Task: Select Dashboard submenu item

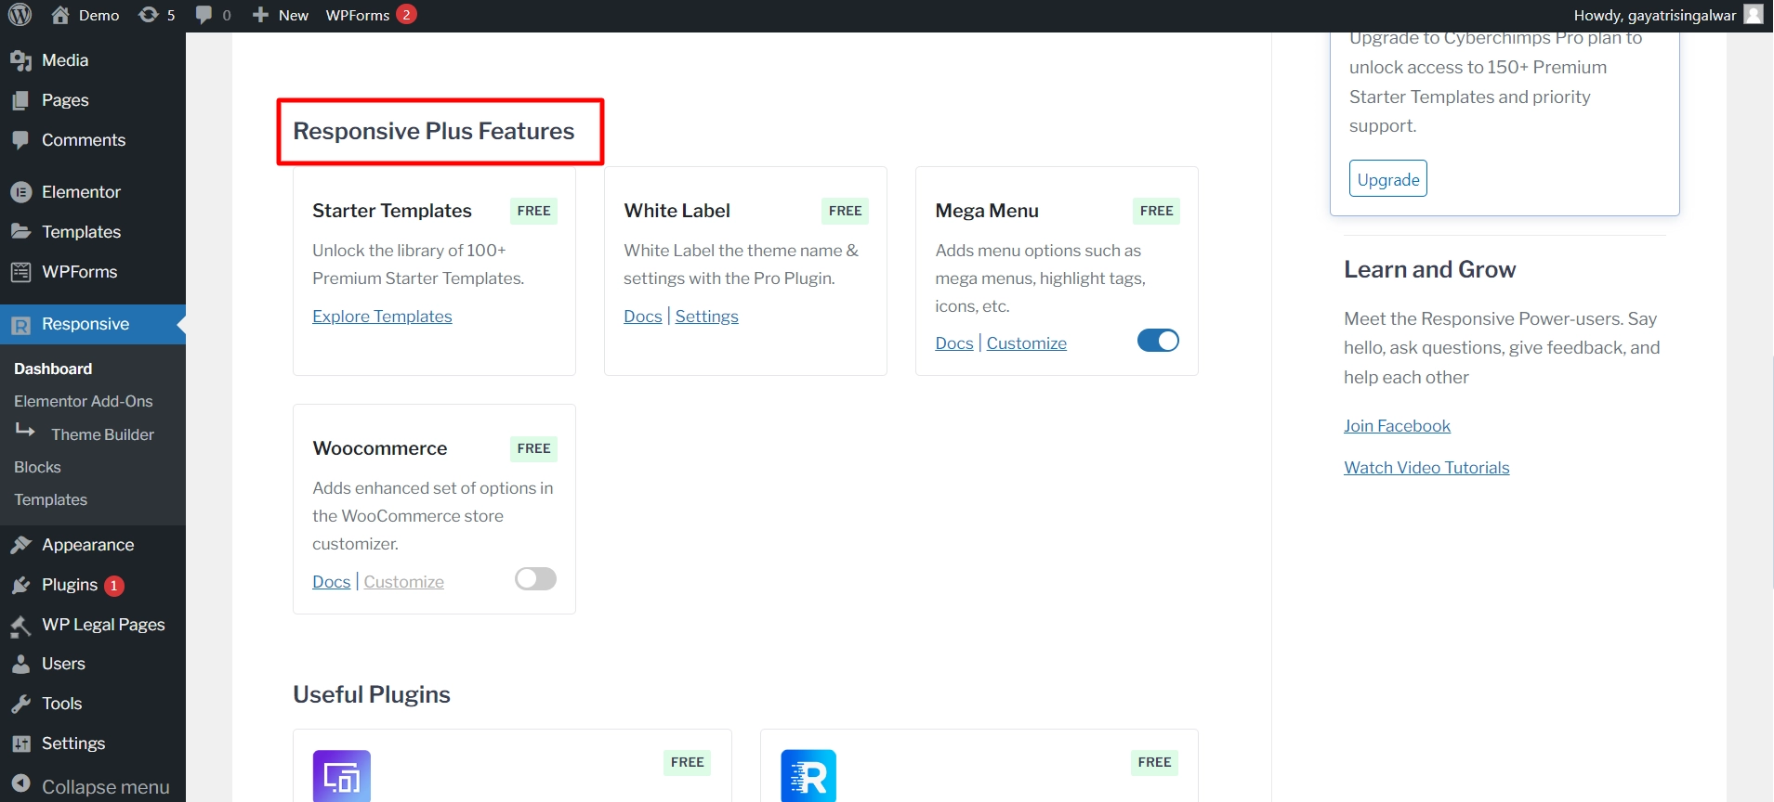Action: pos(53,369)
